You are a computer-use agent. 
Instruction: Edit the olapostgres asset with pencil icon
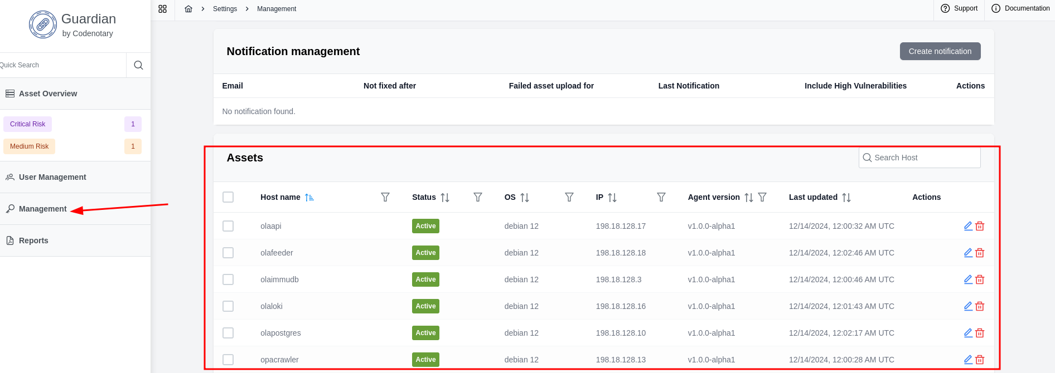[x=969, y=333]
